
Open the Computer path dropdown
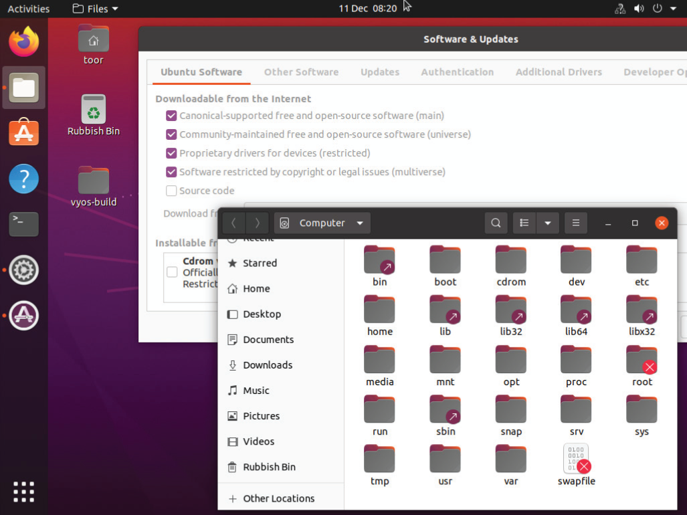tap(322, 223)
